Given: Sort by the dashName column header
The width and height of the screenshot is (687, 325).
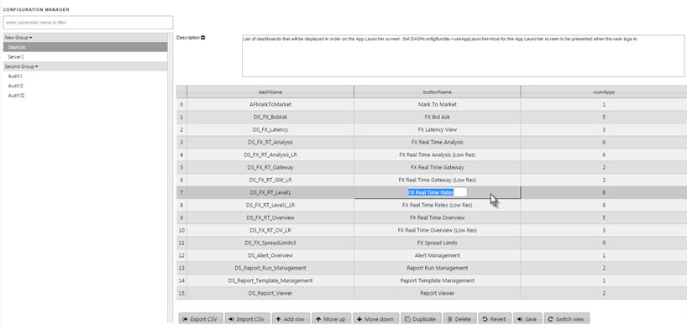Looking at the screenshot, I should [270, 92].
